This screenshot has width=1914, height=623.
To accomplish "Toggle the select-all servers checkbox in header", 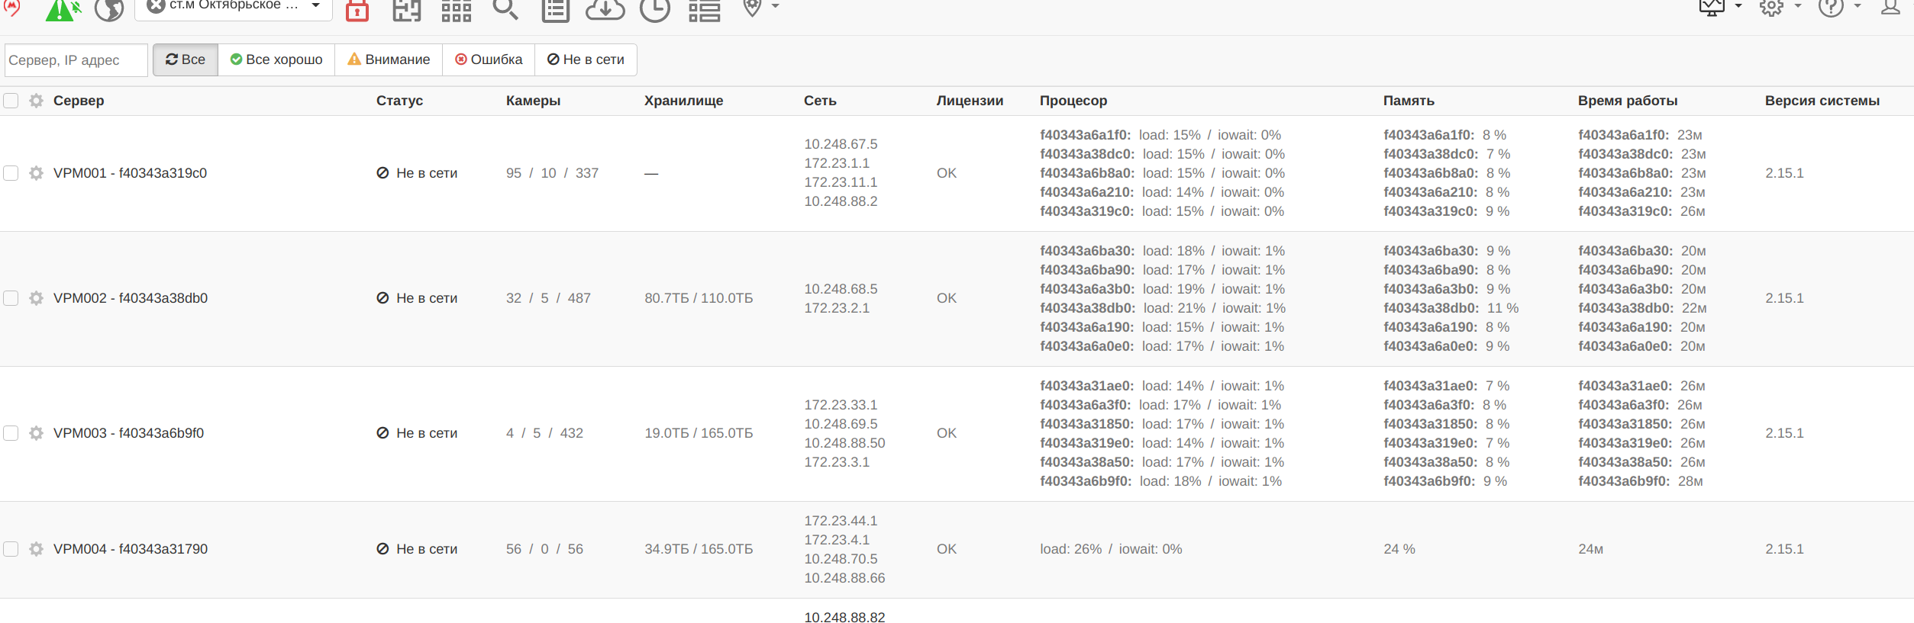I will (x=11, y=101).
